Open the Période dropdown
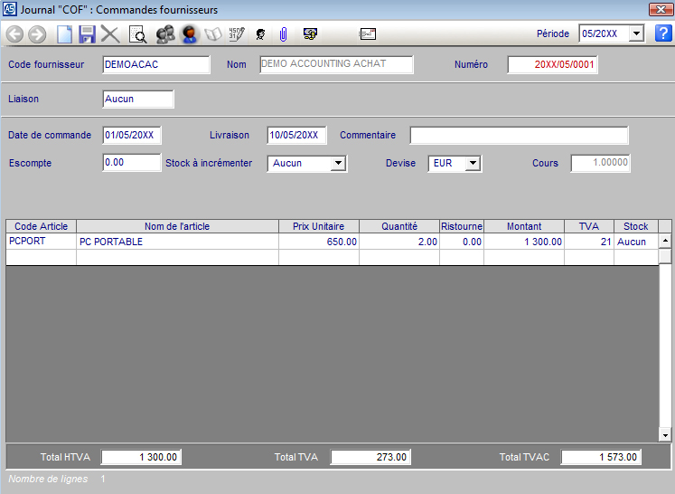Viewport: 675px width, 494px height. pos(636,33)
